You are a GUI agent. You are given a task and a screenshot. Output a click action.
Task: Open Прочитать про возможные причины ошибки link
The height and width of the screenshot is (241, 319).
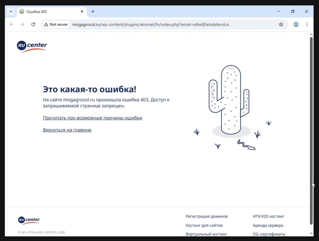92,118
